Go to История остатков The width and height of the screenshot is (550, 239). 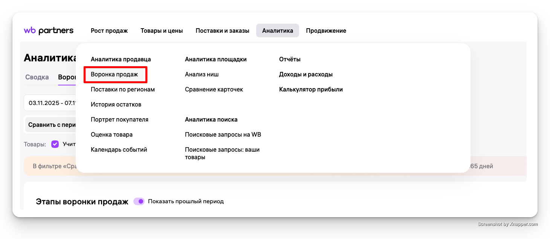pos(116,105)
